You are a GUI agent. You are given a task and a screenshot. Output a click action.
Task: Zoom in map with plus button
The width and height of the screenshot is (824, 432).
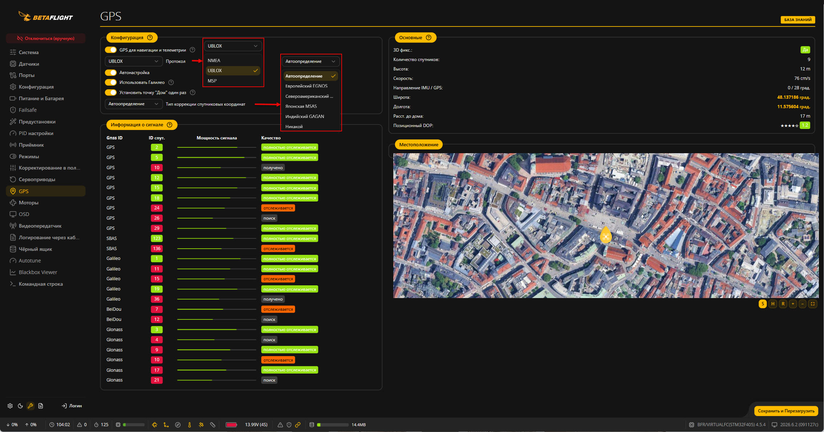(793, 304)
